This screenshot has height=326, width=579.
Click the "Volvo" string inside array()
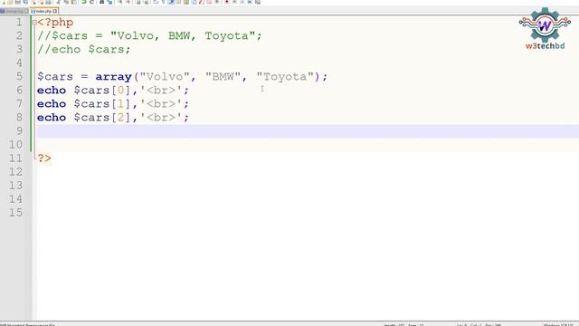coord(165,77)
